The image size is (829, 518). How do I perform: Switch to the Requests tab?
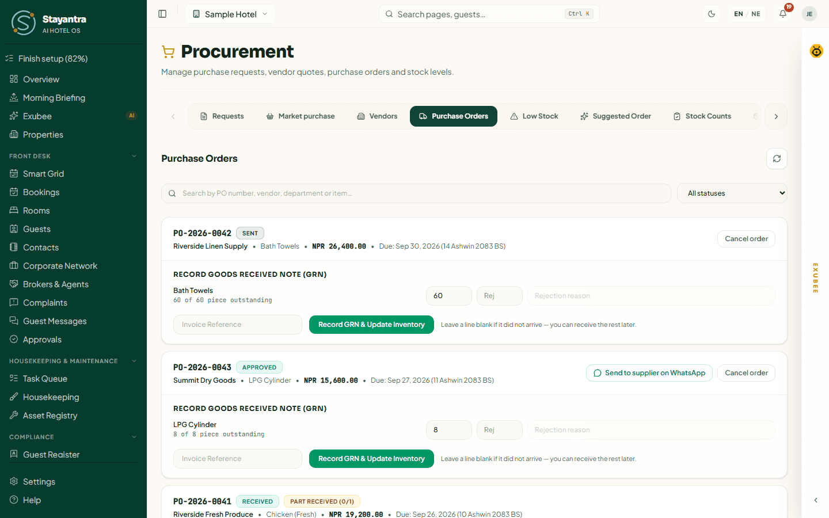tap(222, 116)
